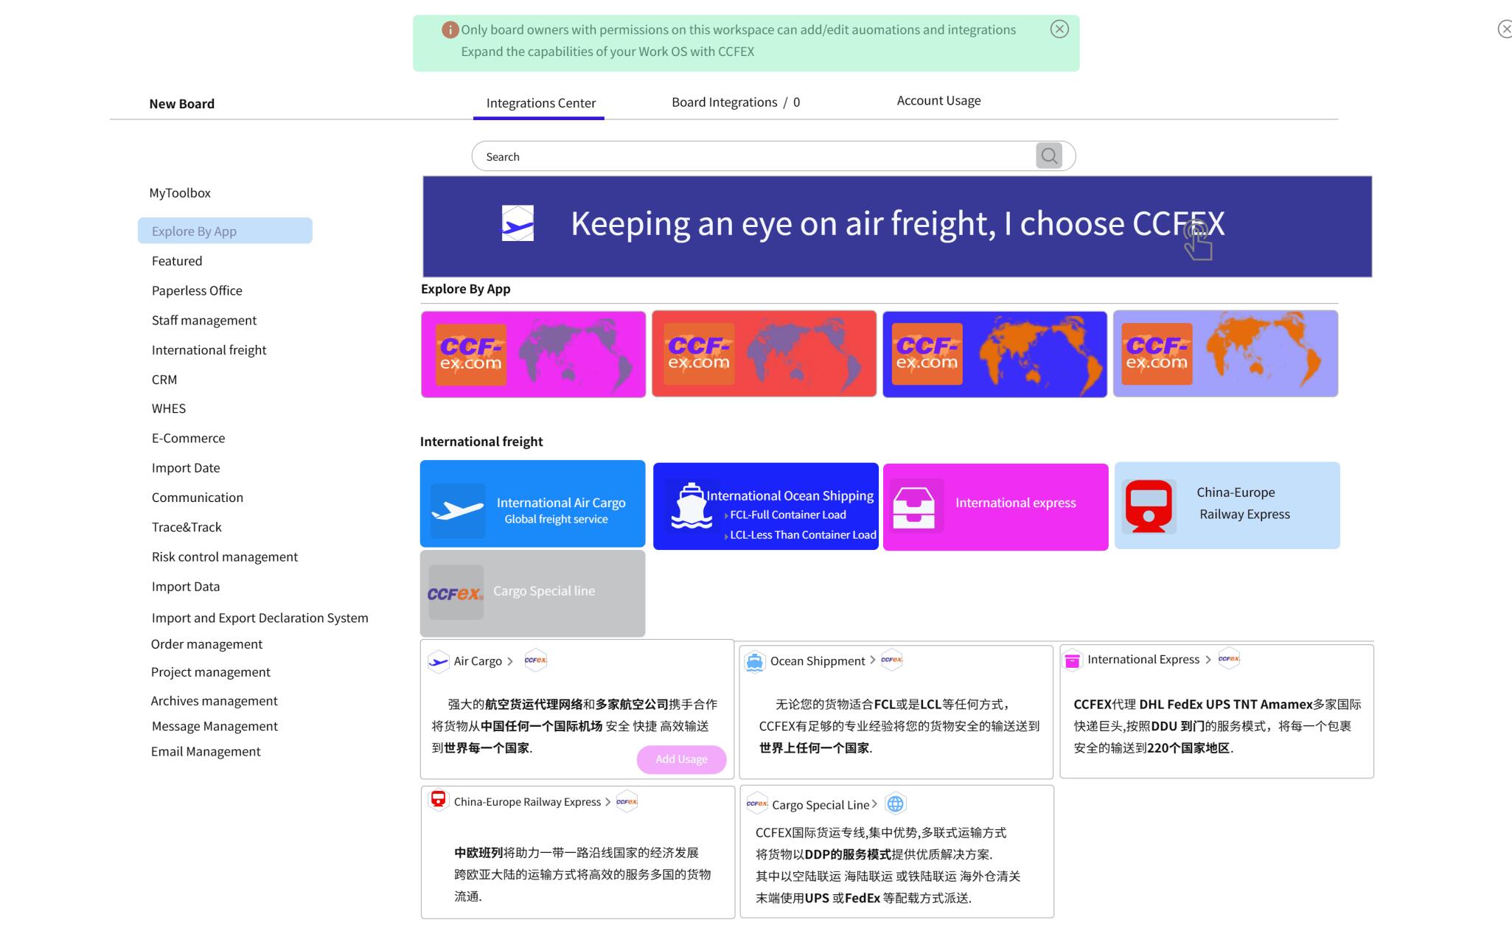This screenshot has width=1512, height=945.
Task: Switch to Board Integrations tab
Action: tap(735, 102)
